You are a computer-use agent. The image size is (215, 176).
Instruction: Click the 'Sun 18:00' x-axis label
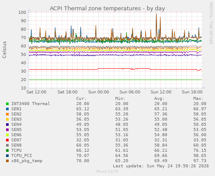[x=192, y=92]
